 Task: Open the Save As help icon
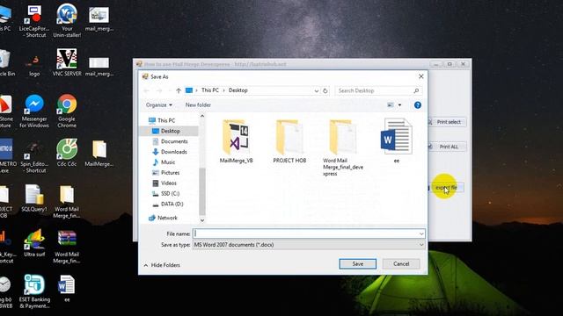417,105
